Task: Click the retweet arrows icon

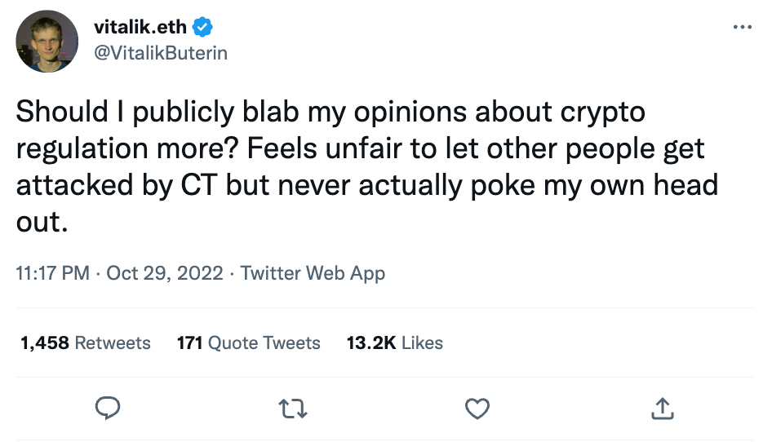Action: pos(293,407)
